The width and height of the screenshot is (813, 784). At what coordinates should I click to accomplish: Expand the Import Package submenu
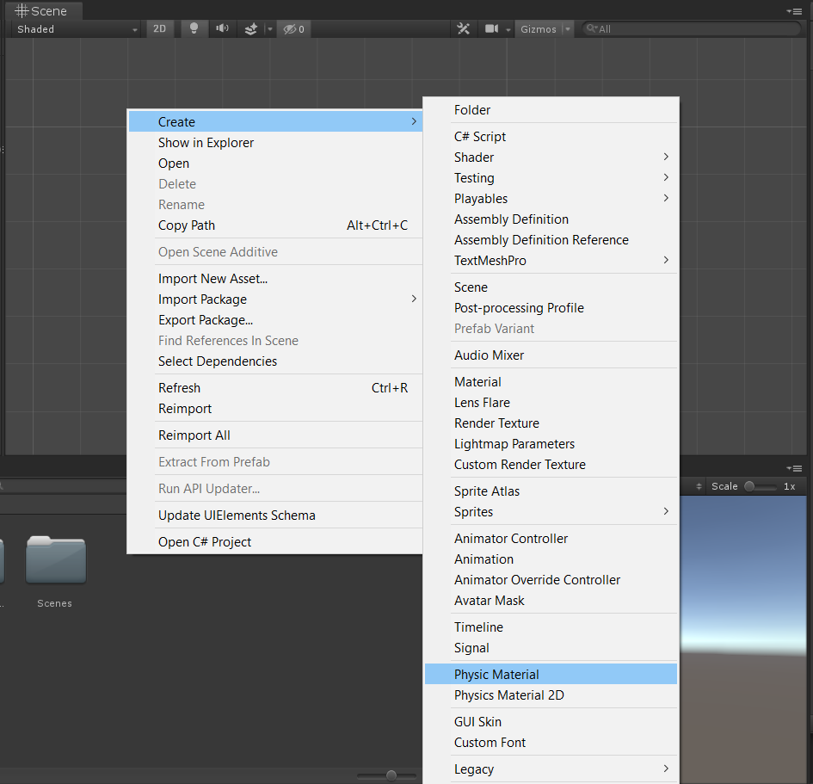pos(275,299)
